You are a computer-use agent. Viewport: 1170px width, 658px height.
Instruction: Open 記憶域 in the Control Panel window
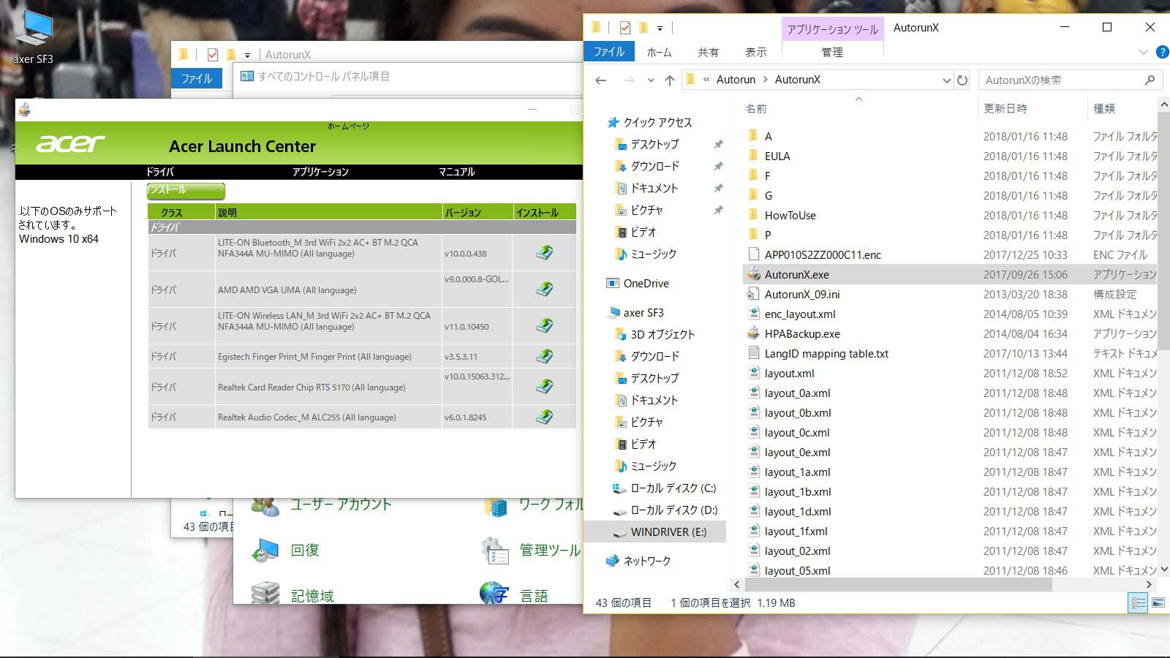[x=292, y=595]
